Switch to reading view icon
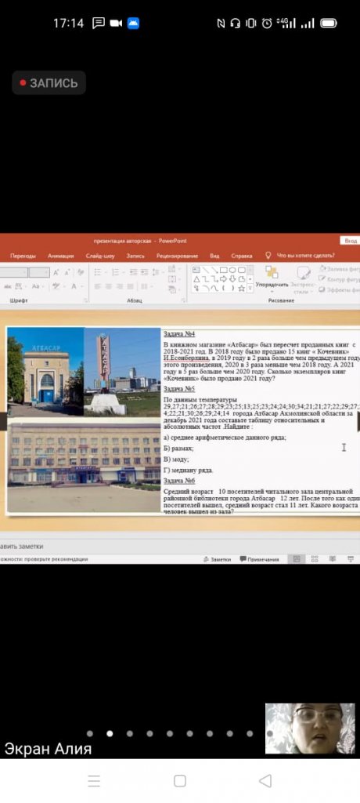The width and height of the screenshot is (360, 803). coord(333,559)
